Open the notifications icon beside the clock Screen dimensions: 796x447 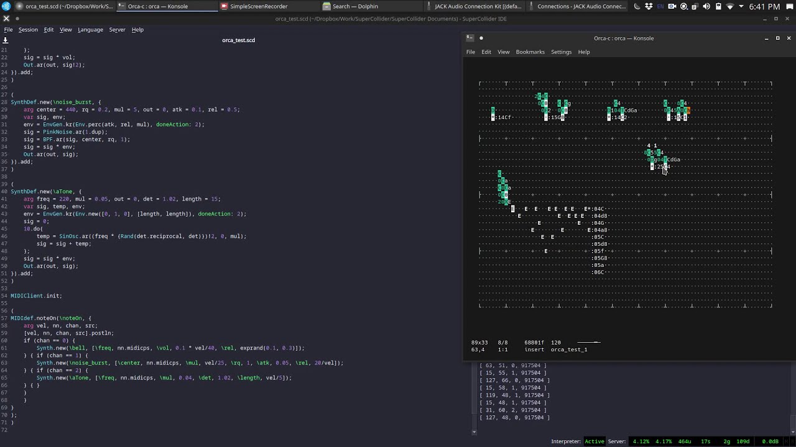click(x=789, y=6)
